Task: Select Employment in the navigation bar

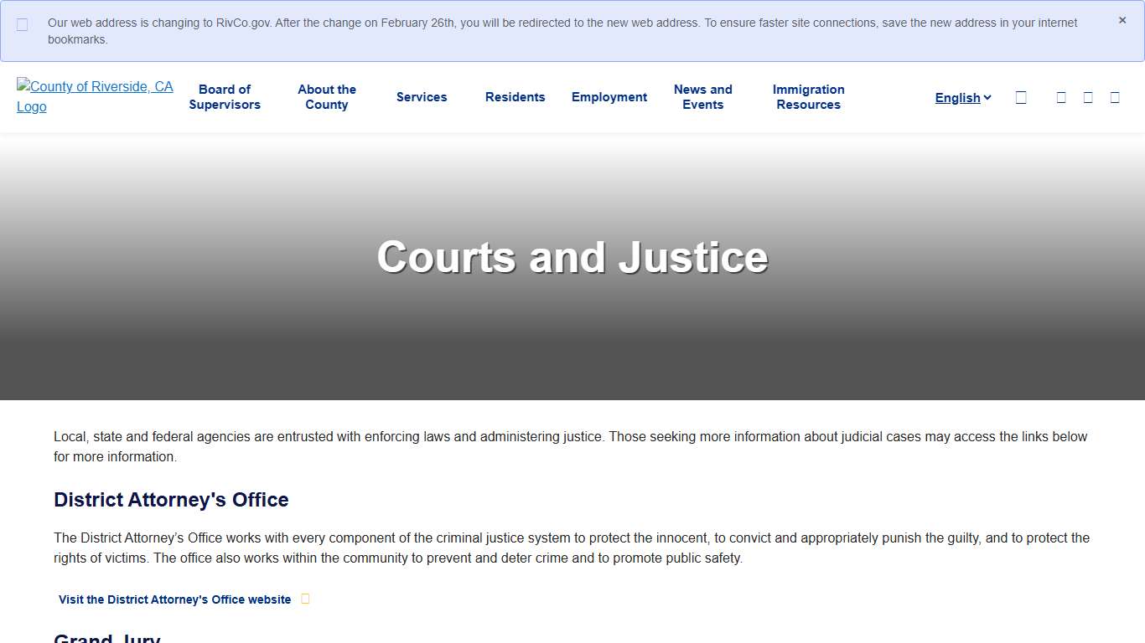Action: pos(609,97)
